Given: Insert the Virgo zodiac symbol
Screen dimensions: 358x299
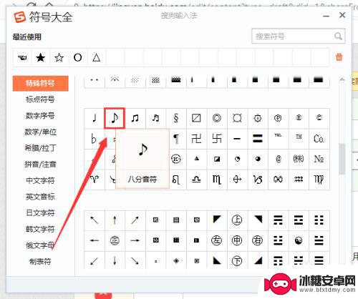Looking at the screenshot, I should click(319, 180).
